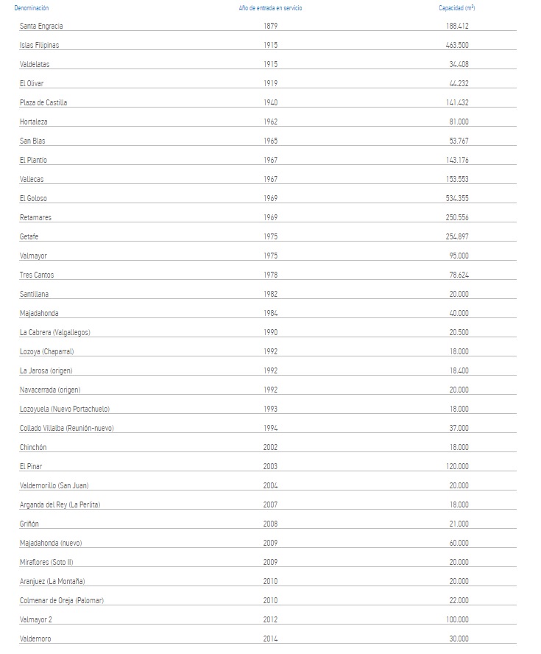The image size is (541, 654).
Task: Click the Majadahonda (nuevo) entry
Action: 51,543
